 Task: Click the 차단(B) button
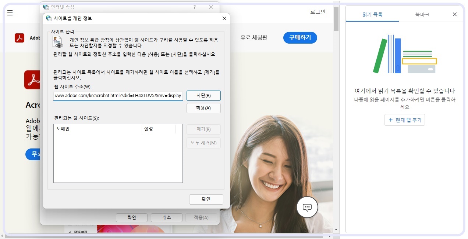point(203,96)
